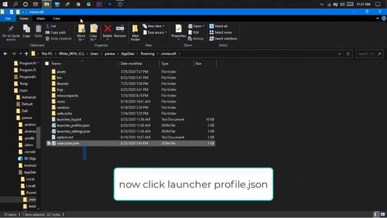Click the navigation pane scrollbar
Screen dimensions: 387x218
point(38,137)
